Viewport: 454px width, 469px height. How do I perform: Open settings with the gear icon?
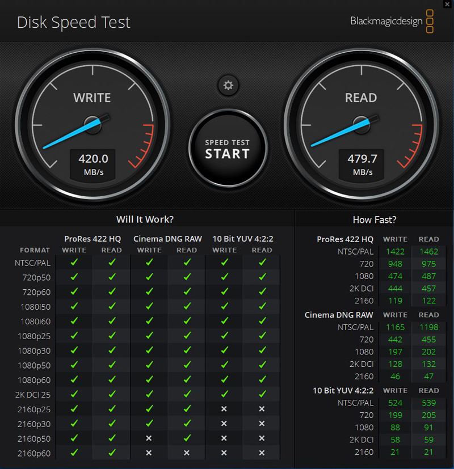(228, 86)
